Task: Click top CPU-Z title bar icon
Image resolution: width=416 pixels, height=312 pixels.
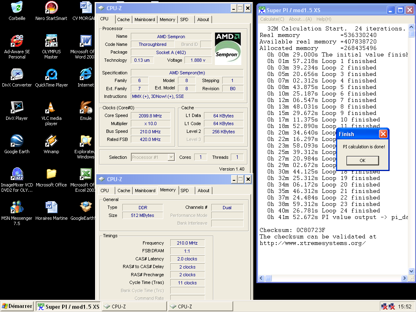Action: coord(101,8)
